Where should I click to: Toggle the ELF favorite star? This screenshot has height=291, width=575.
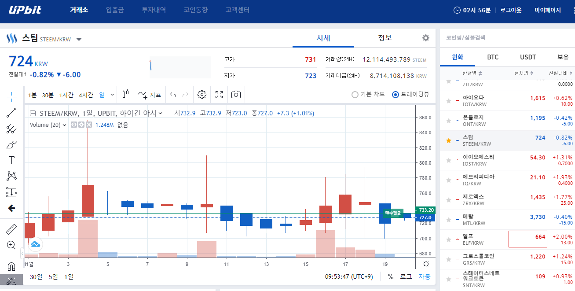449,239
